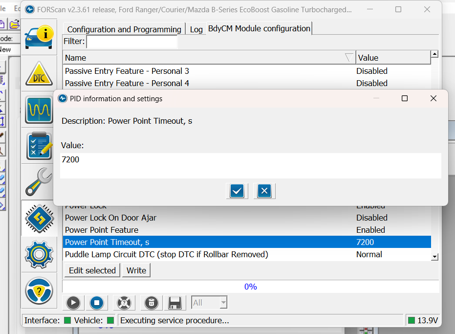The height and width of the screenshot is (334, 455).
Task: Click the floppy disk save icon
Action: click(175, 303)
